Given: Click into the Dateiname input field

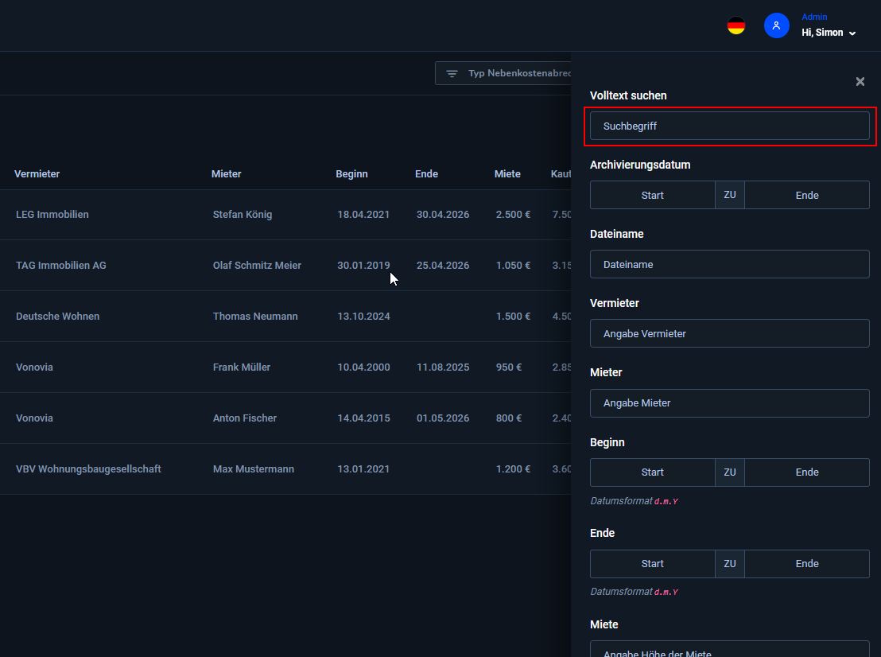Looking at the screenshot, I should [729, 264].
